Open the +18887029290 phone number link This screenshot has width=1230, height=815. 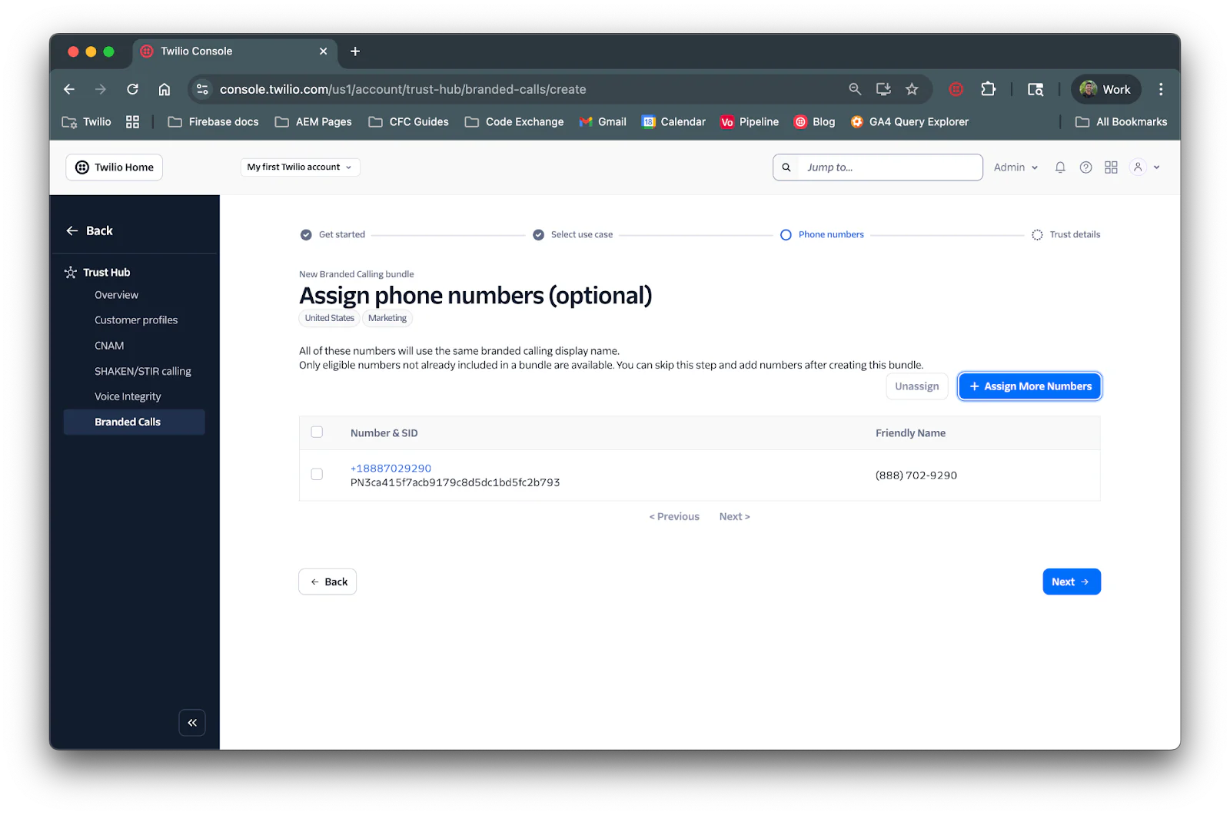(391, 468)
